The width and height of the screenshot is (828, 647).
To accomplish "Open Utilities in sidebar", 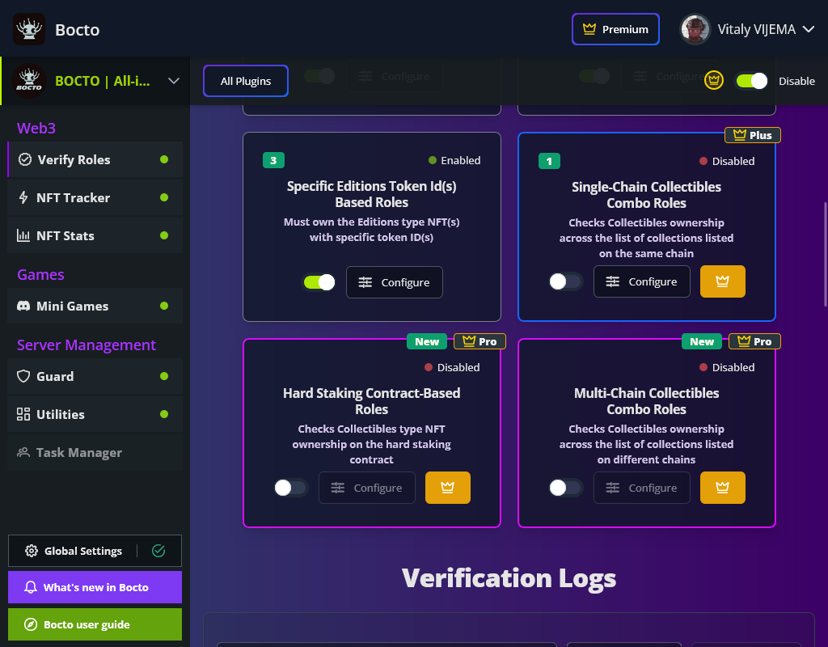I will click(x=95, y=414).
